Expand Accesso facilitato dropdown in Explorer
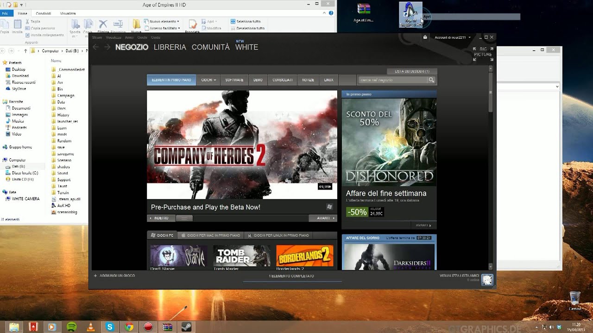Viewport: 593px width, 333px height. pos(162,28)
